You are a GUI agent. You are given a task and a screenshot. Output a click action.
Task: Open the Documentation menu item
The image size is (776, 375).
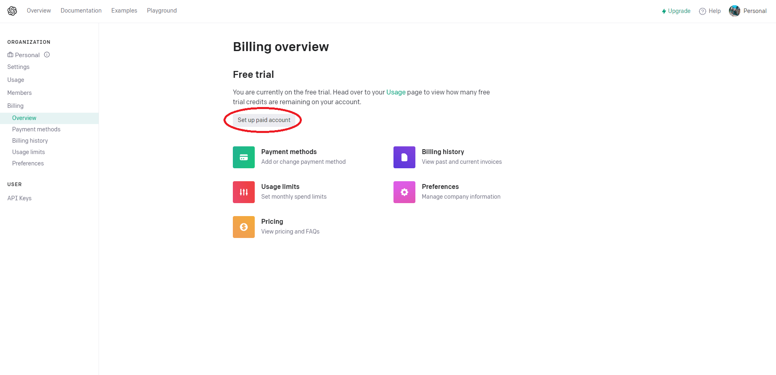click(x=81, y=11)
